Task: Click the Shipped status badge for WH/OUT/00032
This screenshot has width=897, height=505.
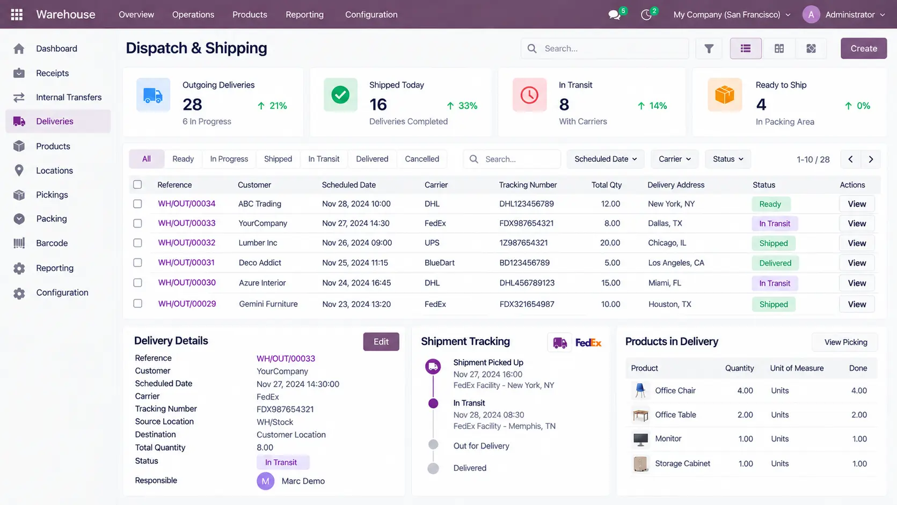Action: click(x=774, y=243)
